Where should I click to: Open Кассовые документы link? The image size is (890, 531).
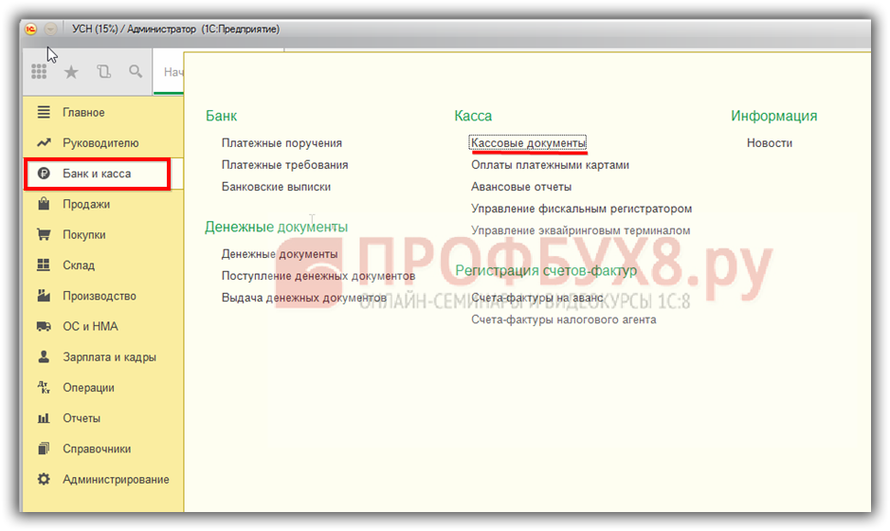[x=528, y=143]
